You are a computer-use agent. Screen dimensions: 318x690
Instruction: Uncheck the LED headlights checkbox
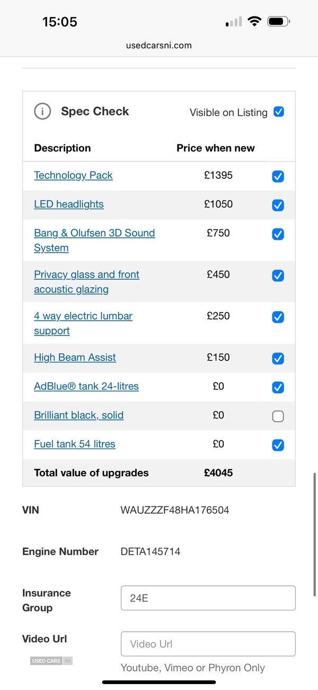pyautogui.click(x=278, y=205)
